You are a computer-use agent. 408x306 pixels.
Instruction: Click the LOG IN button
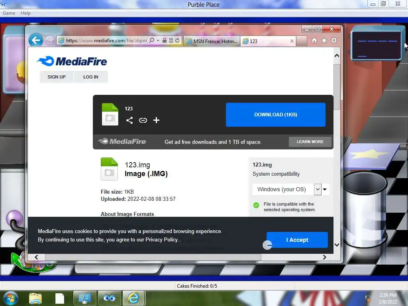(91, 77)
